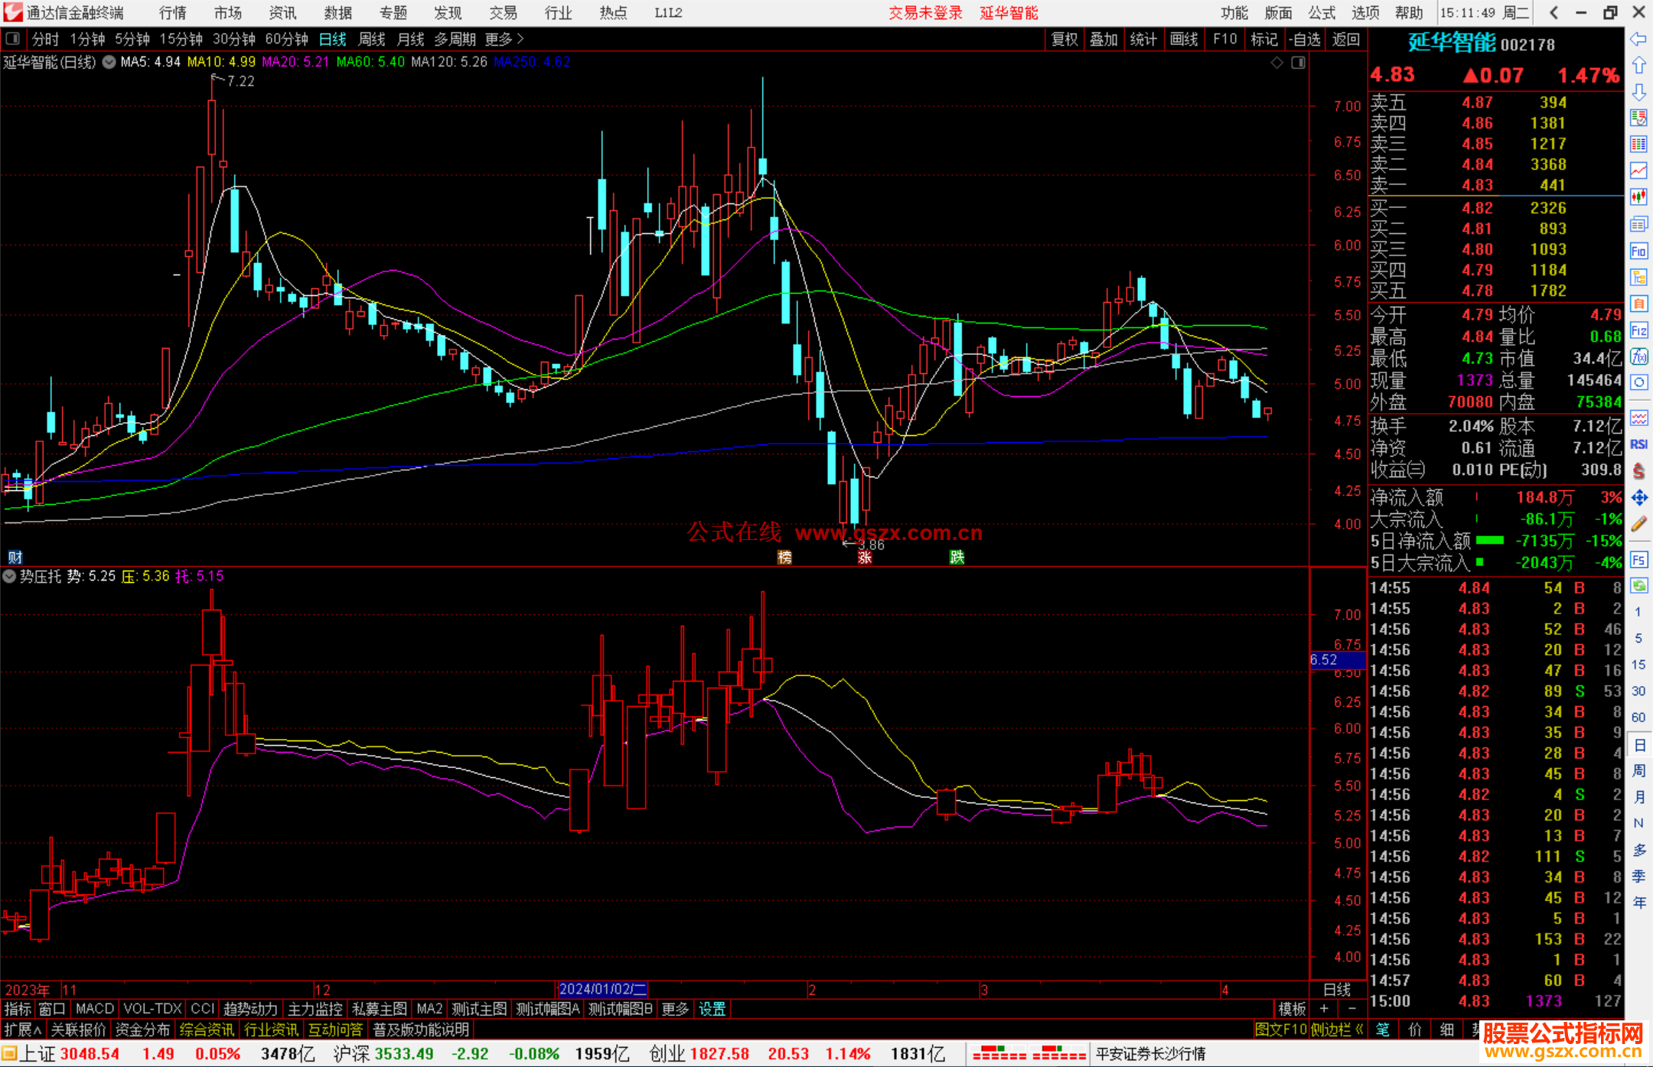Click the candlestick chart sidebar icon

(x=1638, y=197)
